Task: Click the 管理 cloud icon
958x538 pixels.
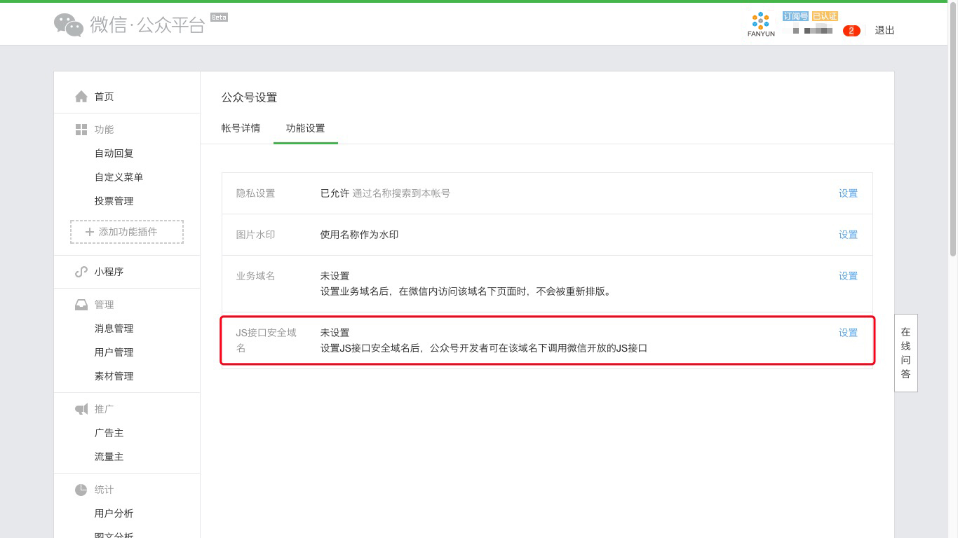Action: click(x=80, y=304)
